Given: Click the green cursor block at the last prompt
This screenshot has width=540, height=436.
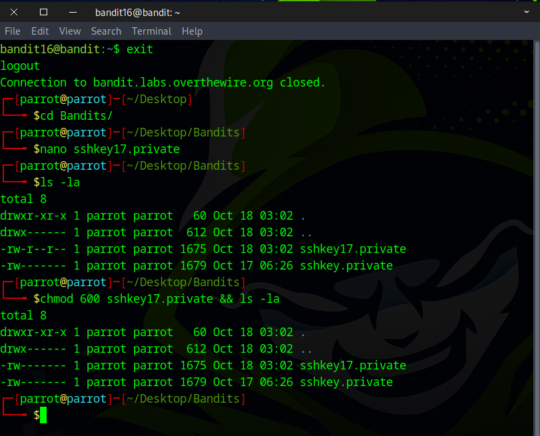Looking at the screenshot, I should click(x=43, y=415).
